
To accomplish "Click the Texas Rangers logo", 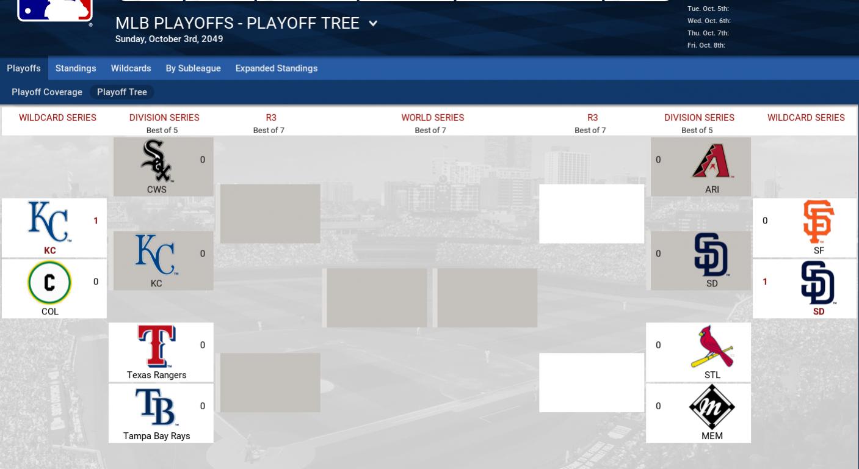I will tap(156, 346).
